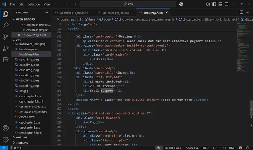Go to line and column indicator
The height and width of the screenshot is (150, 253).
pyautogui.click(x=173, y=148)
